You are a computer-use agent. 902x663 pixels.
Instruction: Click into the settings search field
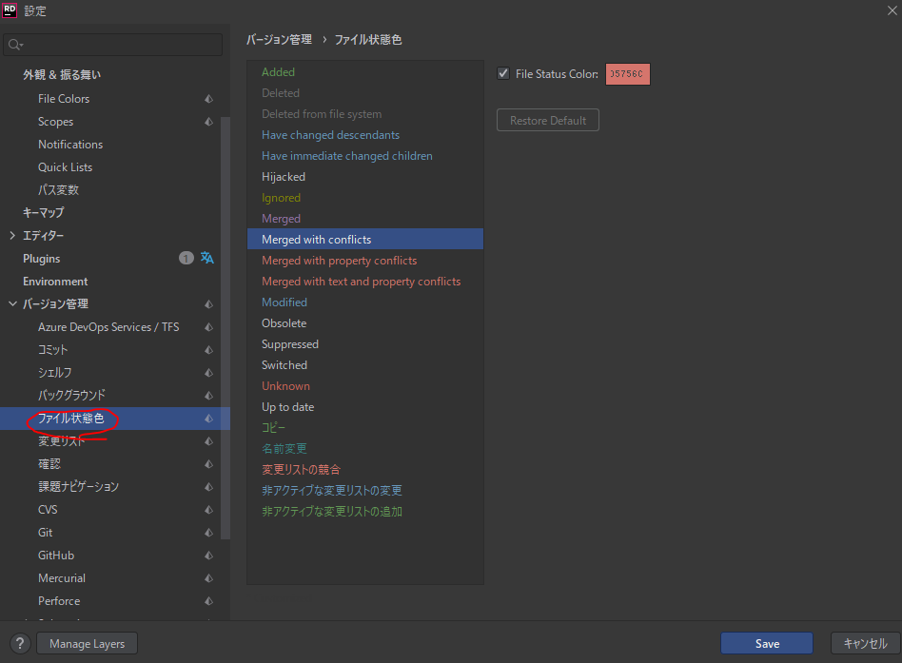(x=119, y=45)
